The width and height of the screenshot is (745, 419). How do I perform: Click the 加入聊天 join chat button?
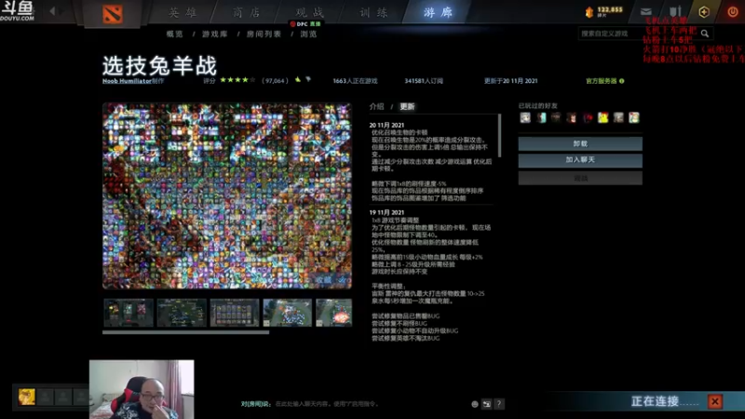[580, 160]
